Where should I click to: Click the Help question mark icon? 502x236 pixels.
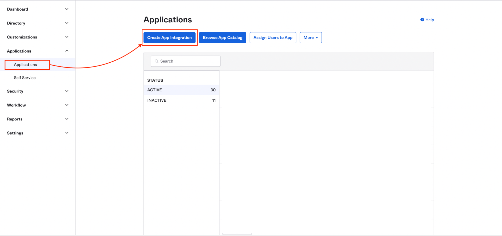[x=422, y=20]
